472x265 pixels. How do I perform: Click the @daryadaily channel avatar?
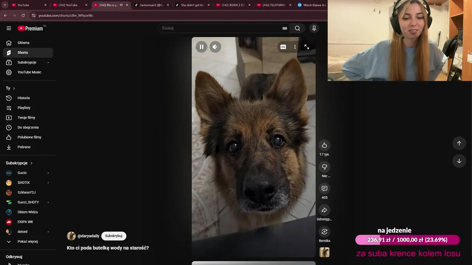pos(71,236)
